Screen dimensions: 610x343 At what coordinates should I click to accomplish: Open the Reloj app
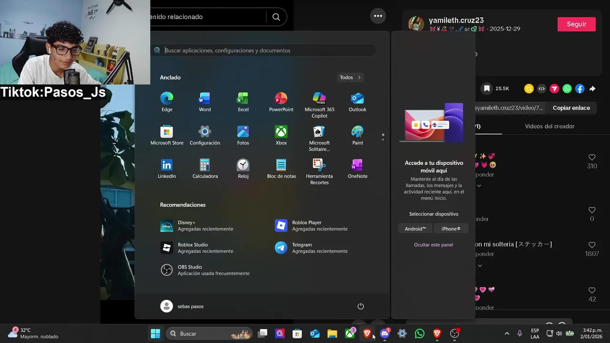click(243, 169)
